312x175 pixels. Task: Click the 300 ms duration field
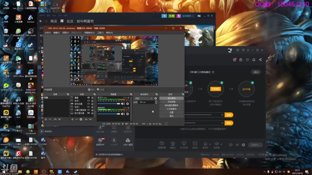pos(146,102)
